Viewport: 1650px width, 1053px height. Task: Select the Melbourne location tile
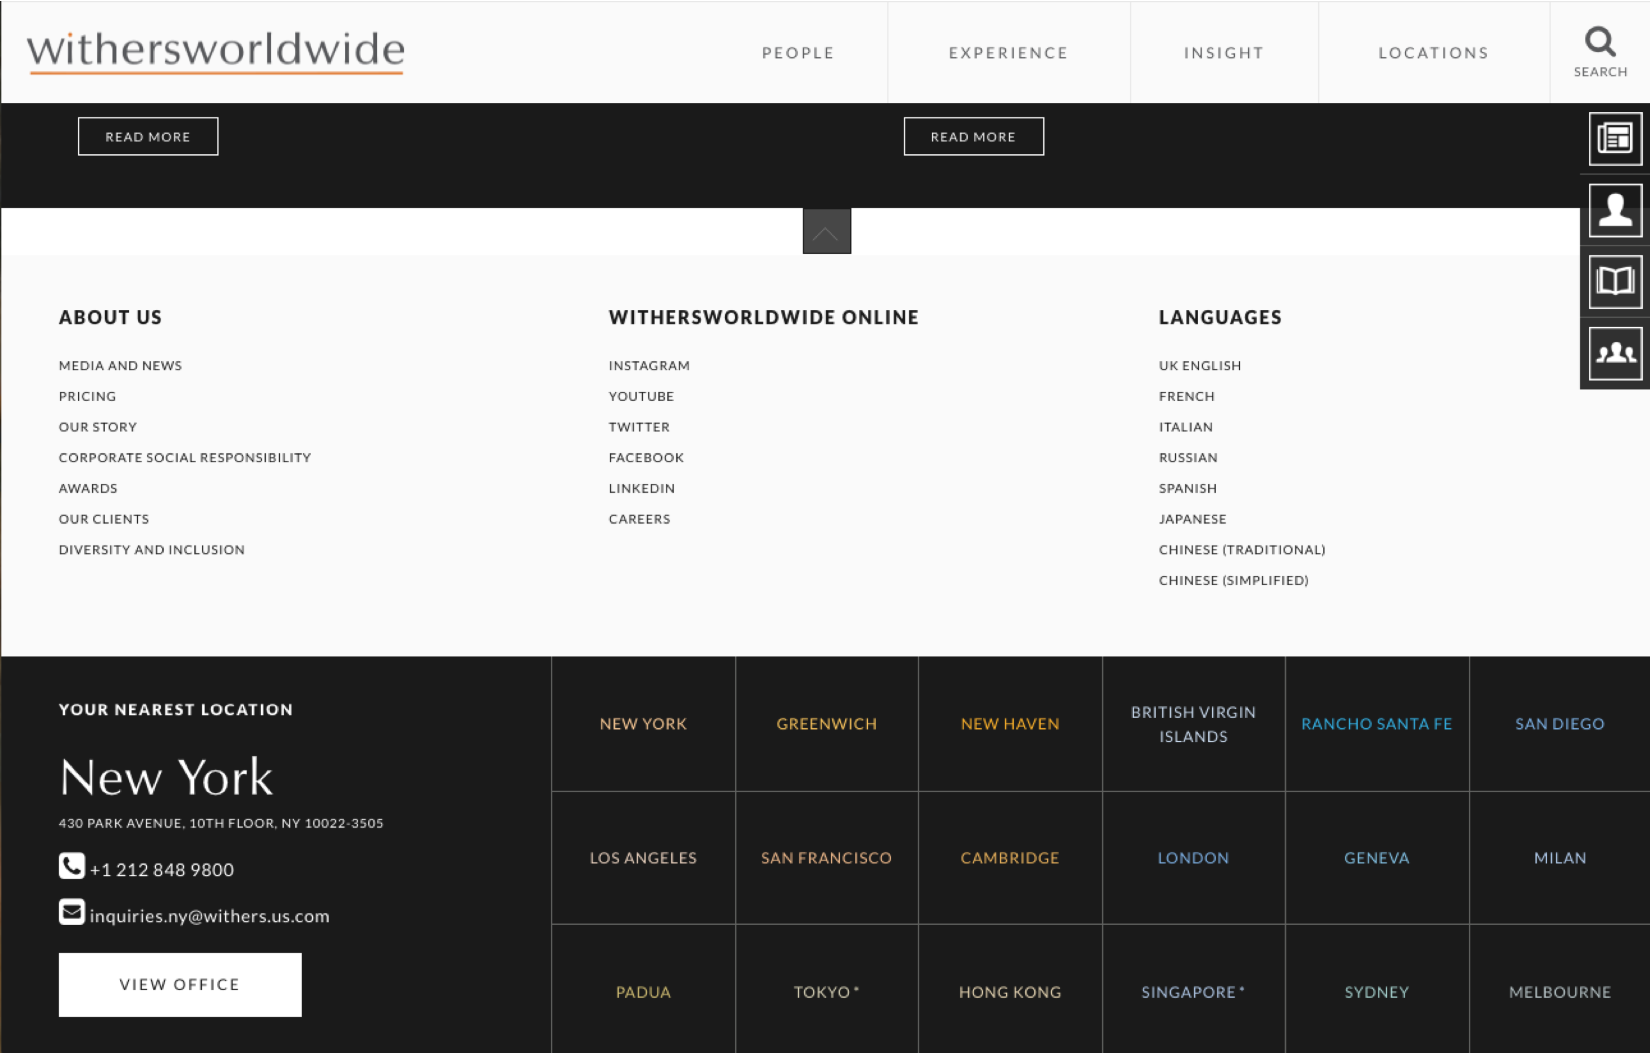point(1560,989)
